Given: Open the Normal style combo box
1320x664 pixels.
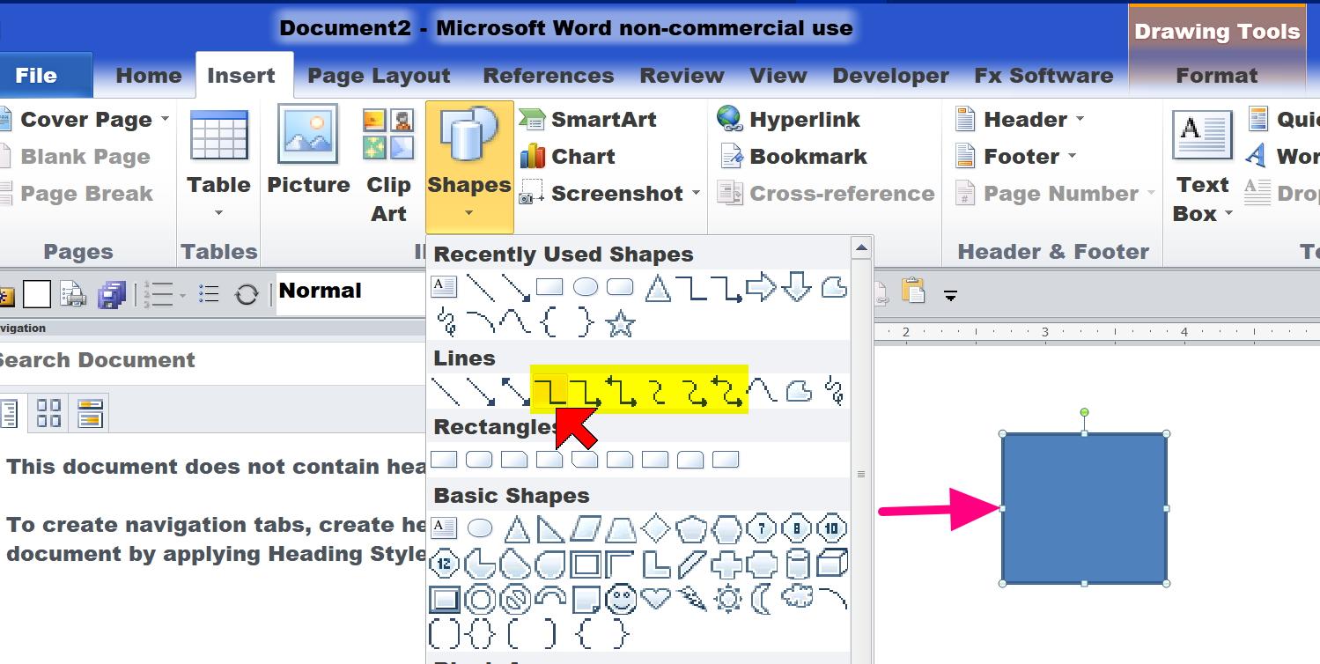Looking at the screenshot, I should coord(352,291).
